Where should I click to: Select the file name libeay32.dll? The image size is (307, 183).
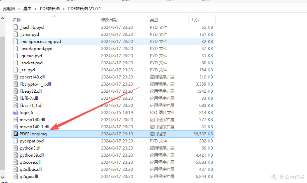pos(31,91)
